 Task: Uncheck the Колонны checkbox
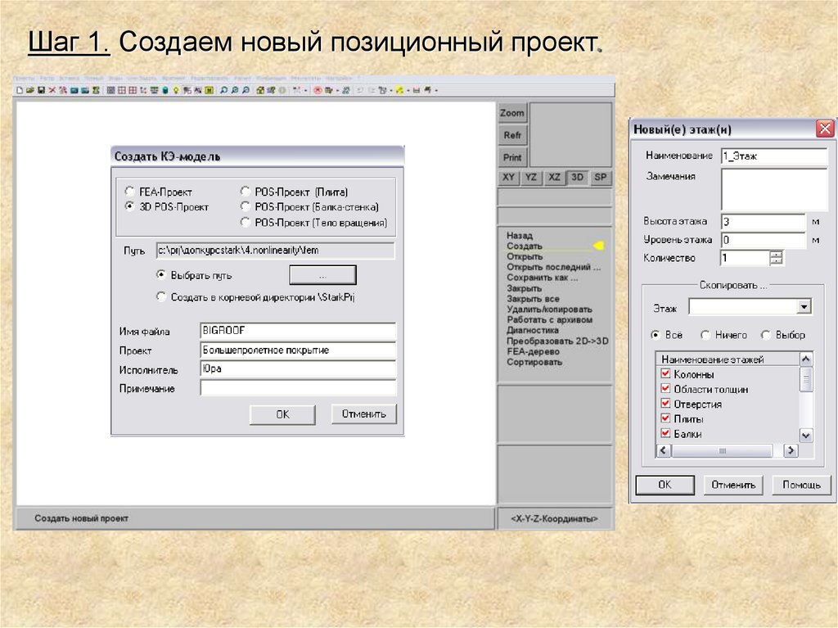pyautogui.click(x=665, y=373)
